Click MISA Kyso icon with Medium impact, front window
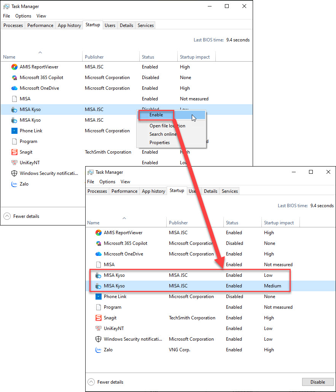Screen dimensions: 336x392 (x=98, y=286)
